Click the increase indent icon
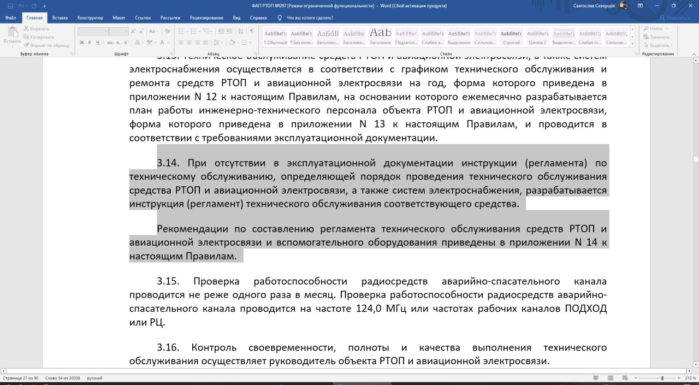This screenshot has width=699, height=385. 229,32
